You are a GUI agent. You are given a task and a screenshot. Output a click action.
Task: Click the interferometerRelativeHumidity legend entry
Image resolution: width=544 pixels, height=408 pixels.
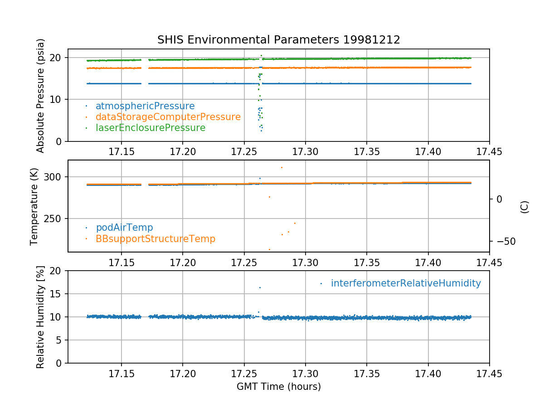click(x=406, y=283)
